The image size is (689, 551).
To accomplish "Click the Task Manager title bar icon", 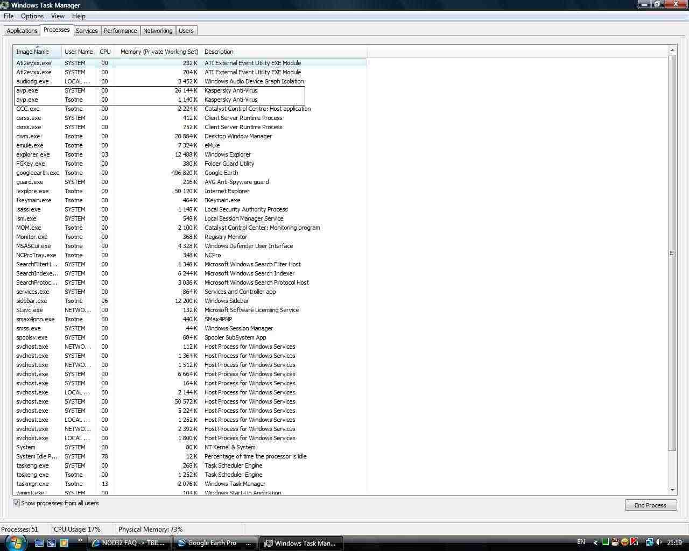I will [5, 5].
